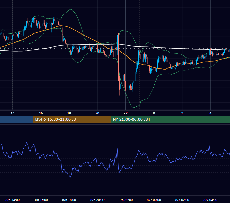Click the lowest trough of the blue oscillator line
This screenshot has height=203, width=230.
tap(70, 177)
